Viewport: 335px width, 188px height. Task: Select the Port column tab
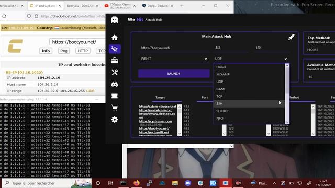(x=205, y=98)
